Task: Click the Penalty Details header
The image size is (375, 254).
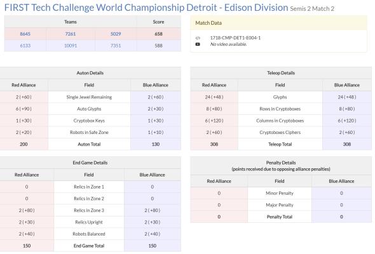Action: pos(281,166)
